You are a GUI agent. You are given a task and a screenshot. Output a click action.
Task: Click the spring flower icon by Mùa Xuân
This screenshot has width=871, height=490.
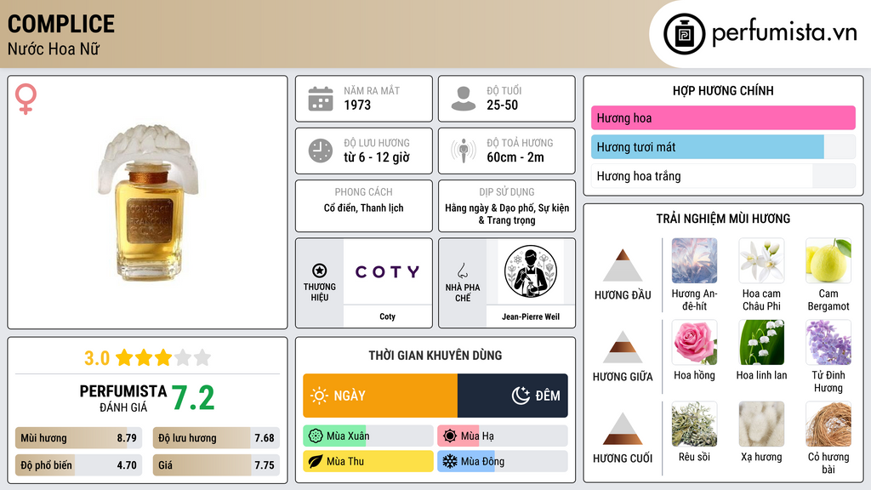pos(316,436)
